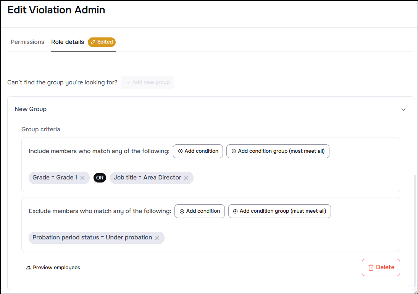418x294 pixels.
Task: Click the Preview employees people icon
Action: pos(28,268)
